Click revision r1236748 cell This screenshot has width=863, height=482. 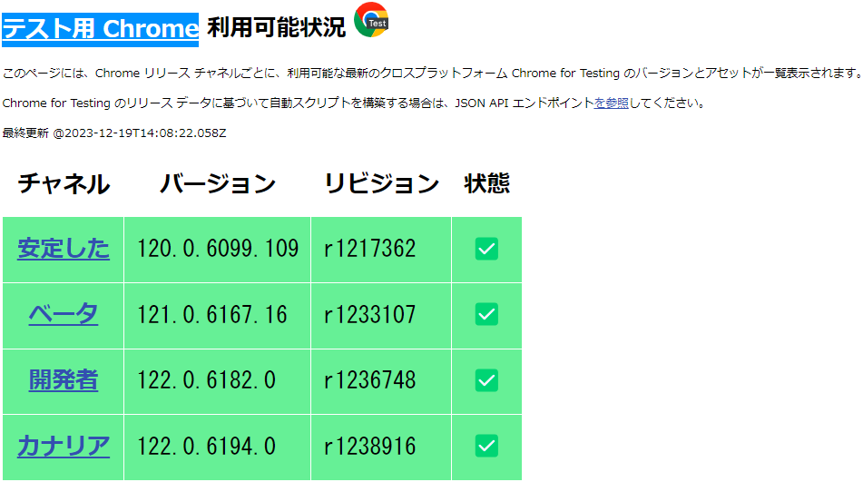pos(370,380)
